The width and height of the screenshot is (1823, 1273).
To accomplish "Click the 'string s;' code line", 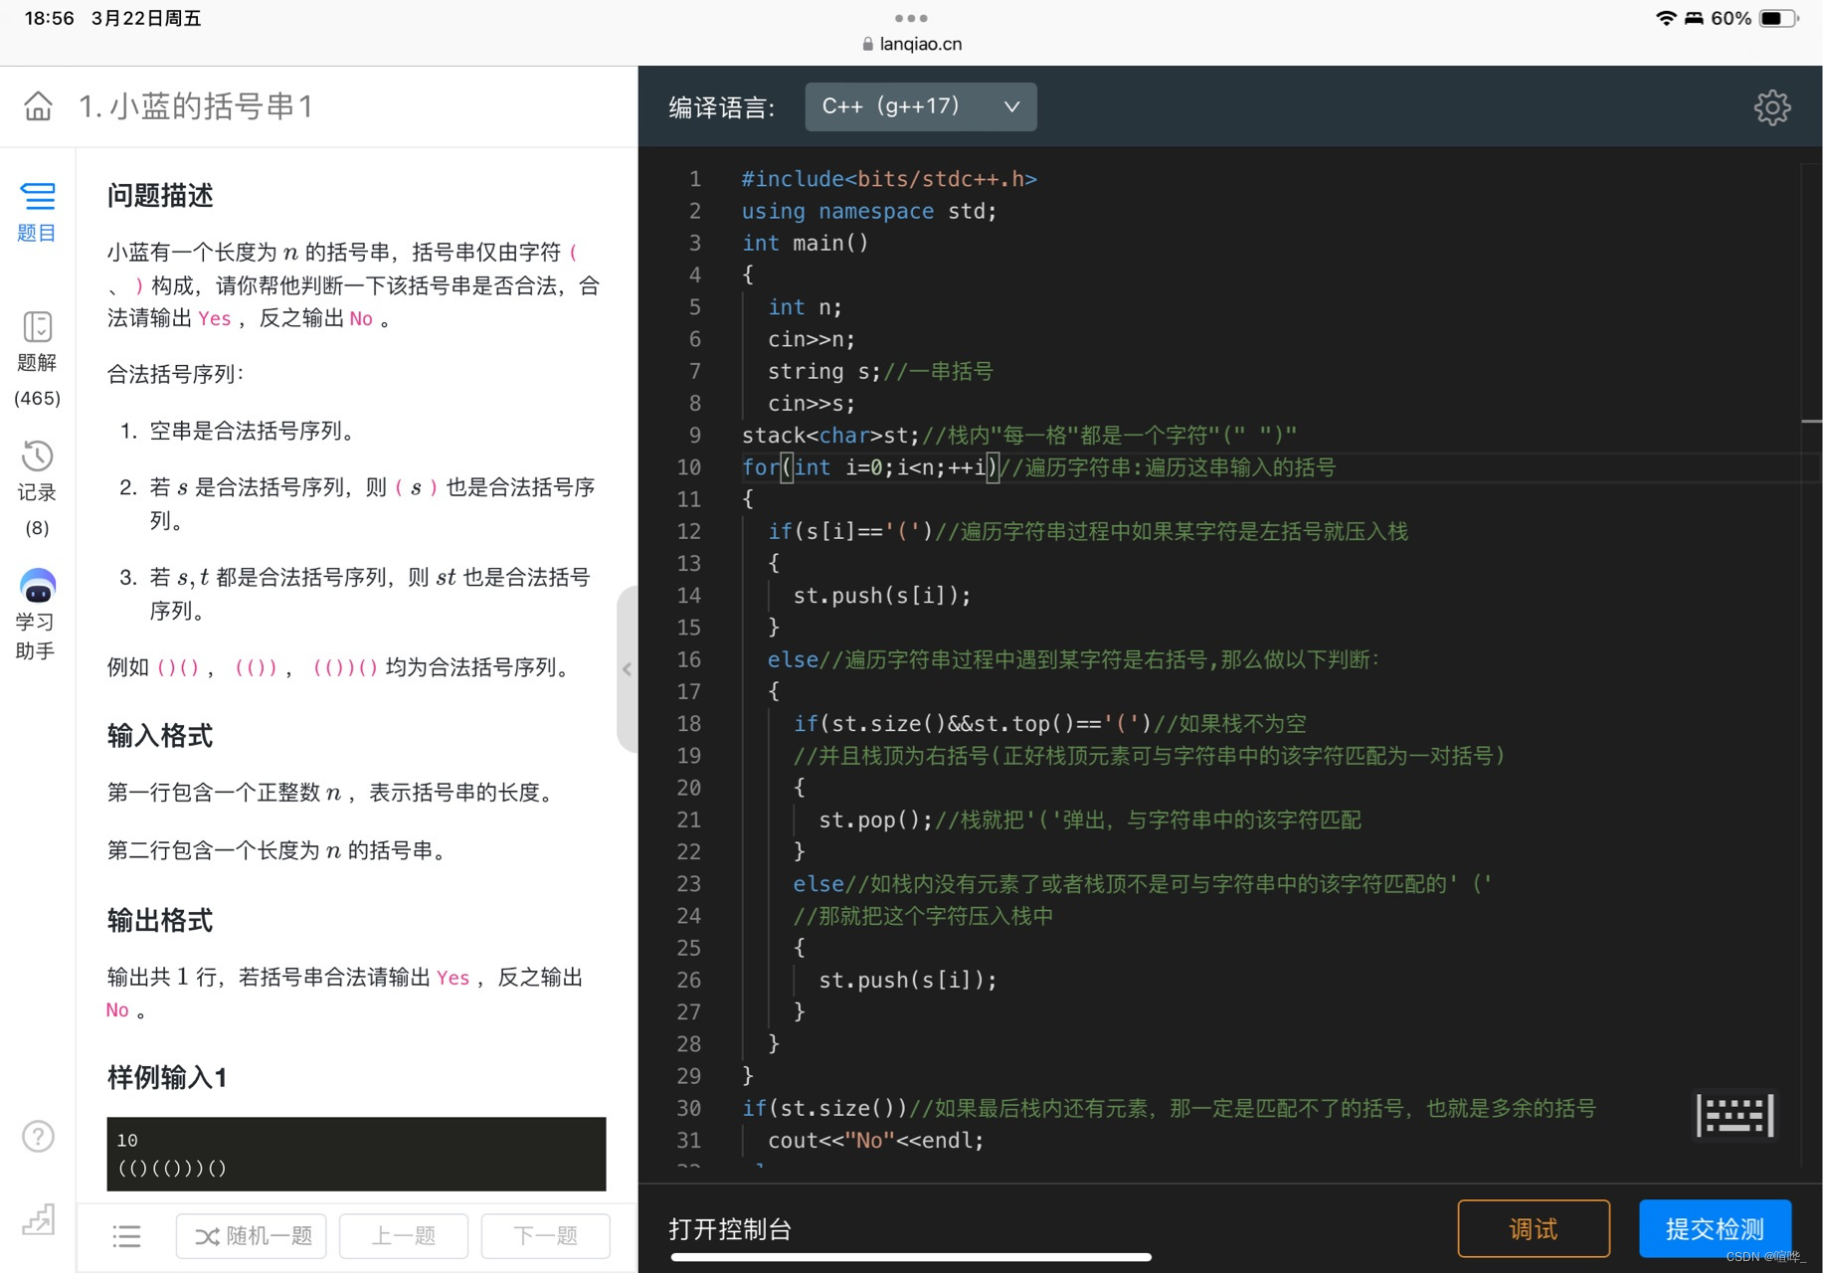I will (x=823, y=371).
